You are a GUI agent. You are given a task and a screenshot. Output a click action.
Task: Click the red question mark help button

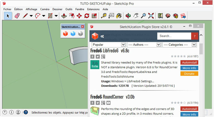(194, 36)
